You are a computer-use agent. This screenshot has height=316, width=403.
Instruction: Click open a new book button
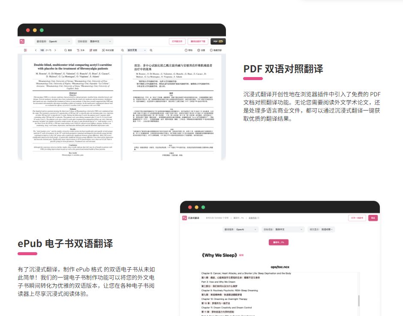pyautogui.click(x=357, y=218)
